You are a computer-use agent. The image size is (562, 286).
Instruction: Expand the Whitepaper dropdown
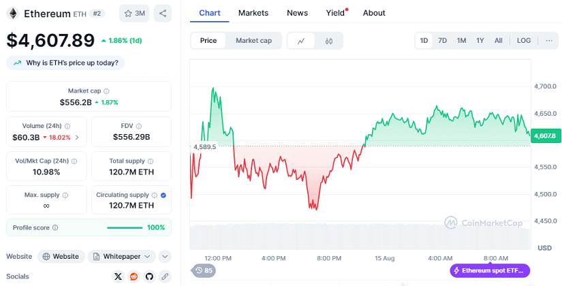[x=122, y=257]
